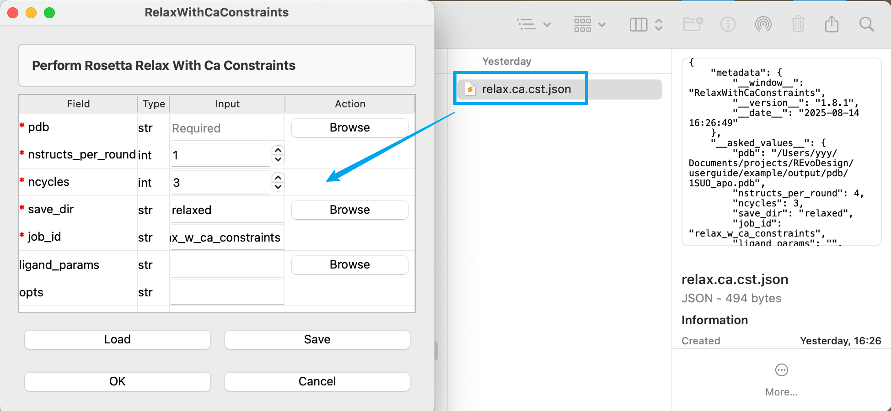Click the pdb Required input field
891x411 pixels.
227,128
